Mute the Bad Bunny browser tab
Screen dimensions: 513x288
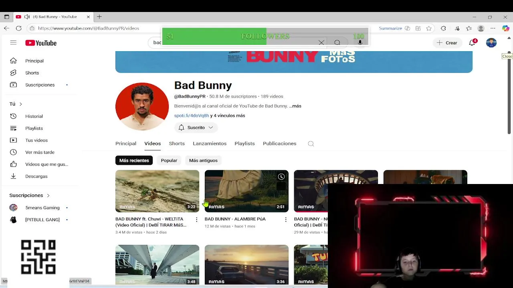click(27, 17)
